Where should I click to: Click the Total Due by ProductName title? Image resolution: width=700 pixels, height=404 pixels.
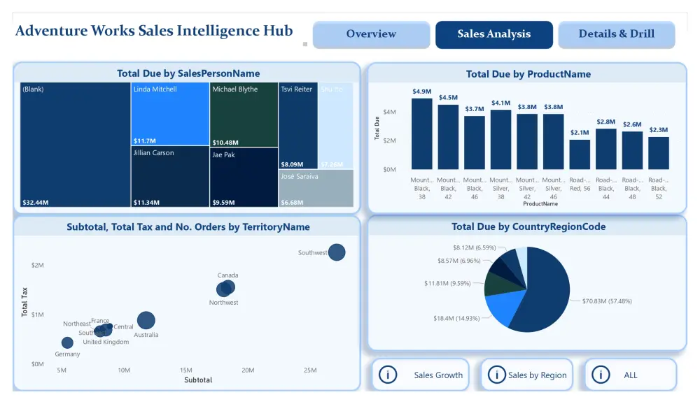pos(528,74)
